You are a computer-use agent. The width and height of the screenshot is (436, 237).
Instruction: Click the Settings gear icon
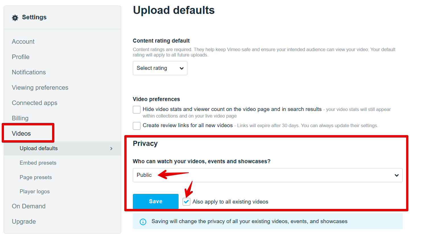(x=15, y=18)
